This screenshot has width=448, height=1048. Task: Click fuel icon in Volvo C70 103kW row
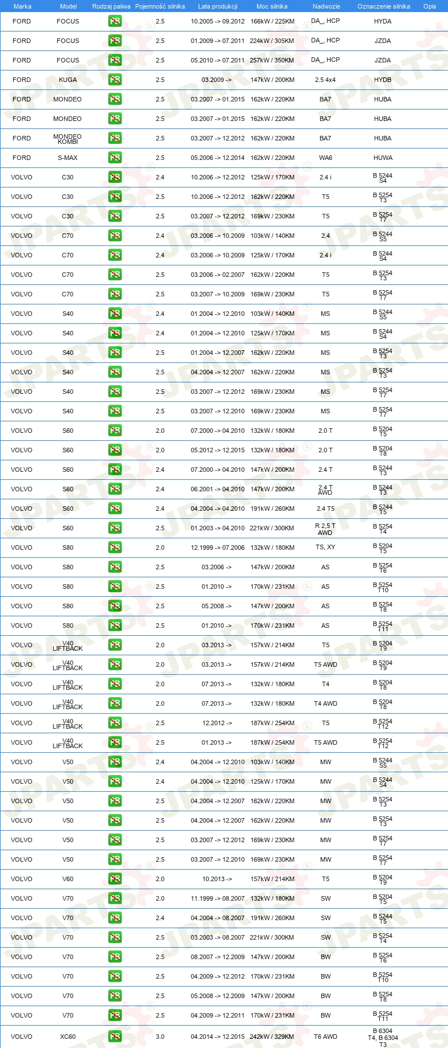pyautogui.click(x=115, y=236)
